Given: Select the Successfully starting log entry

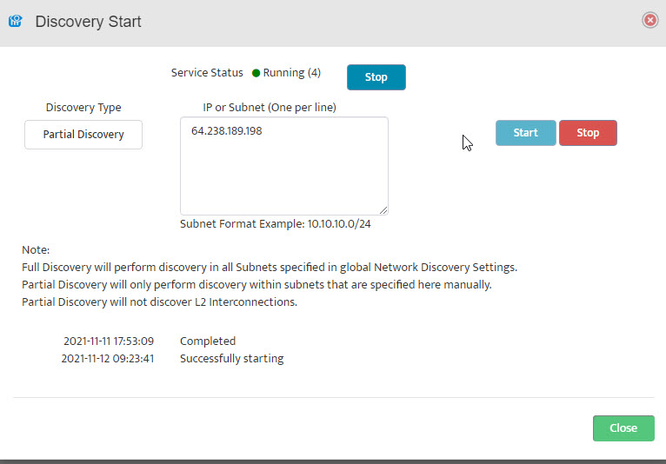Looking at the screenshot, I should point(231,358).
